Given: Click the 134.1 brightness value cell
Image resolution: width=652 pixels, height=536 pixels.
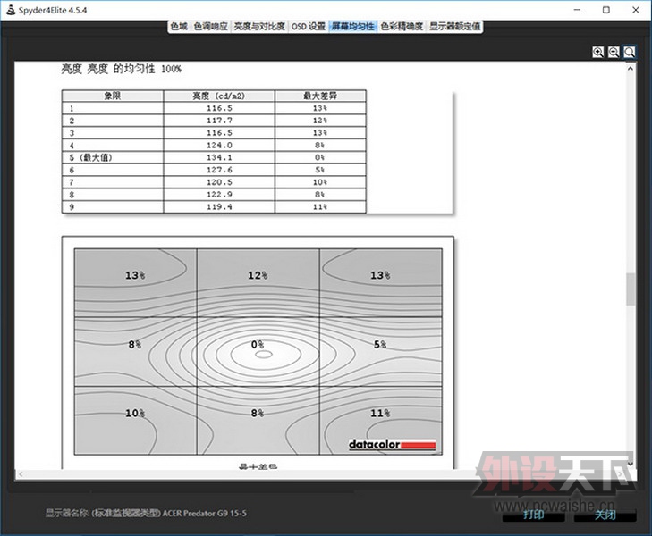Looking at the screenshot, I should [219, 158].
